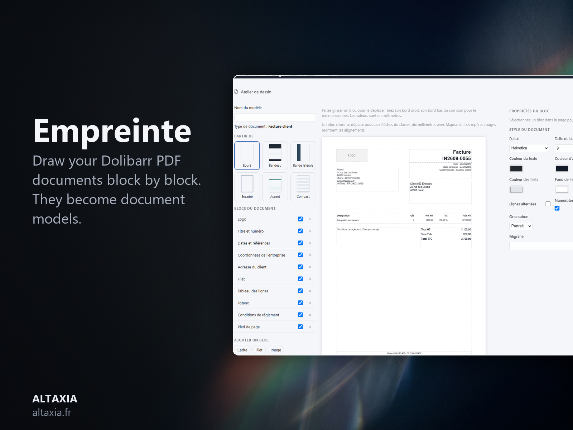This screenshot has height=430, width=573.
Task: Delete the Coordonnées de l'entreprise block
Action: pos(310,255)
